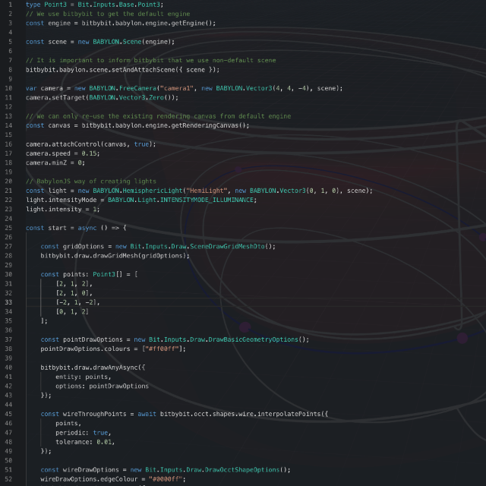Click 'await' keyword on line 45
The height and width of the screenshot is (486, 486).
click(x=147, y=414)
